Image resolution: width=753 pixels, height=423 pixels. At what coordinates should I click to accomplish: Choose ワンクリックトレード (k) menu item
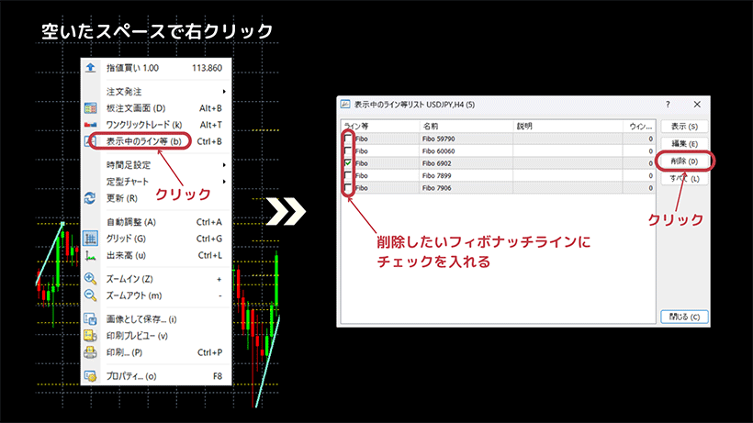[x=156, y=125]
